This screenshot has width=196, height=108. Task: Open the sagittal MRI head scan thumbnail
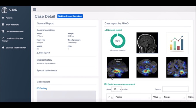point(147,43)
